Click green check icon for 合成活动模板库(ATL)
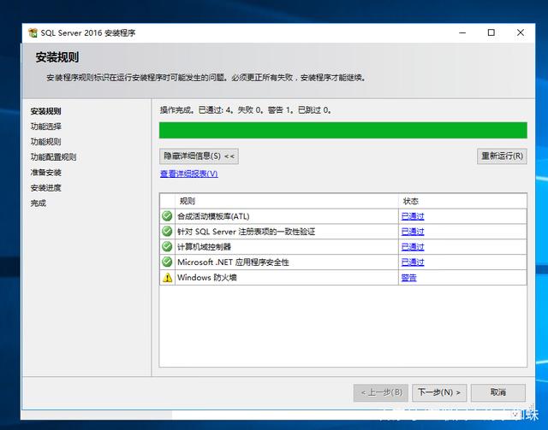The image size is (548, 430). 167,216
